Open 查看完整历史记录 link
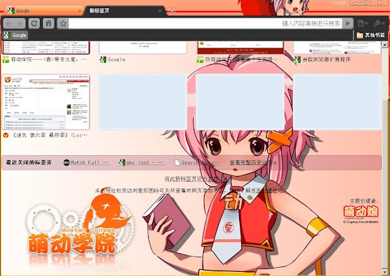The height and width of the screenshot is (276, 390). pyautogui.click(x=253, y=163)
